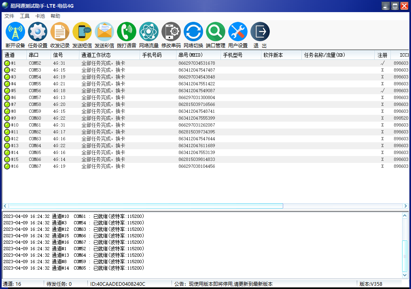Click log line for 通道#10 COM61
This screenshot has width=411, height=289.
pyautogui.click(x=74, y=216)
